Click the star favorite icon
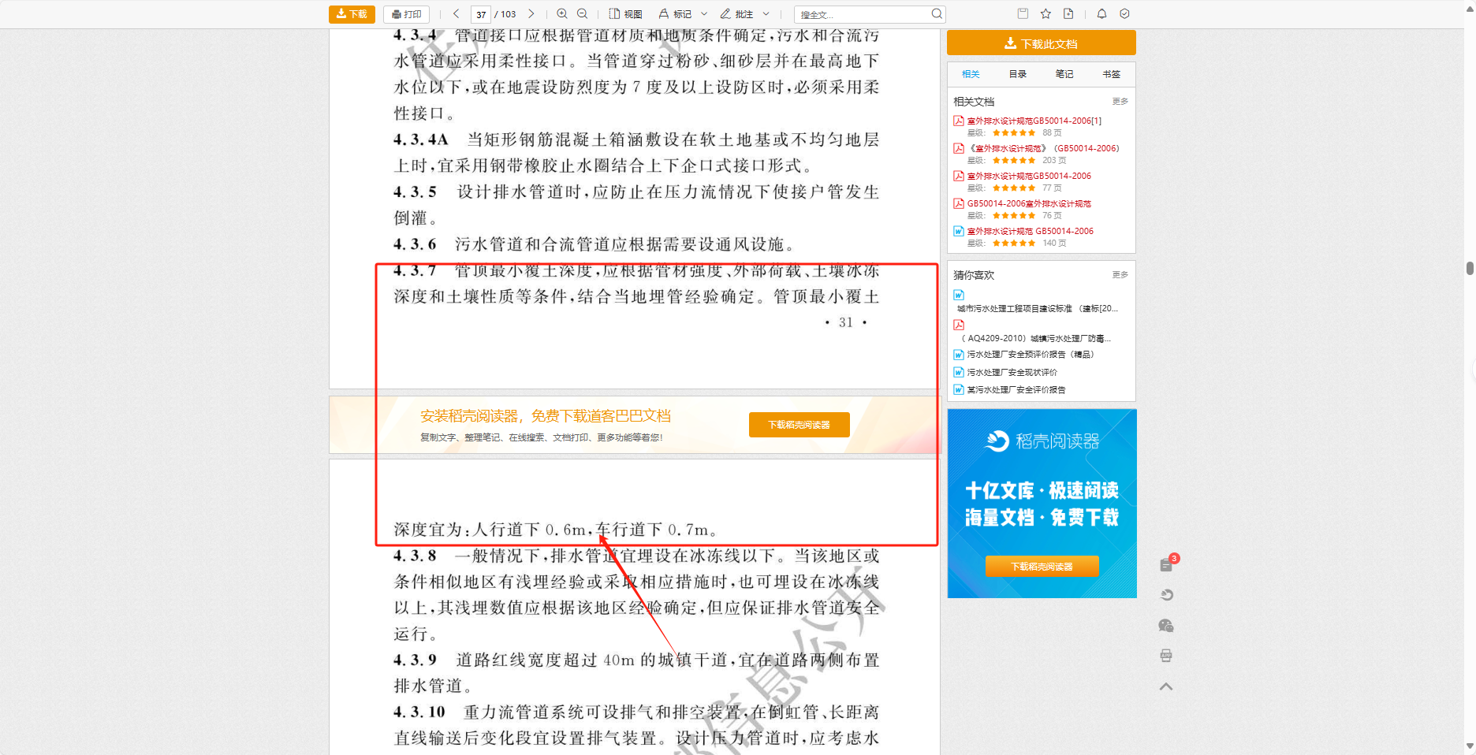1476x755 pixels. click(1045, 13)
